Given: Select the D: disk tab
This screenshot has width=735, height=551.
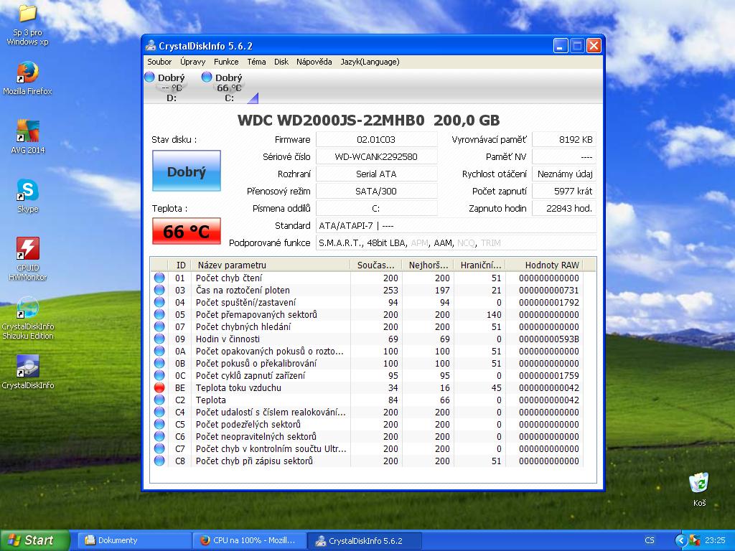Looking at the screenshot, I should (171, 88).
